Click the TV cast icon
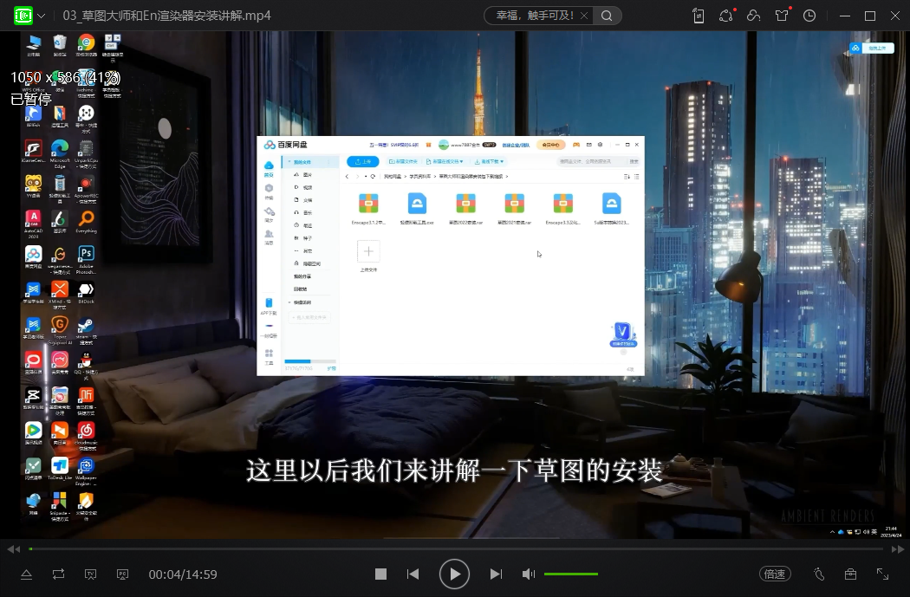The width and height of the screenshot is (910, 597). (90, 574)
